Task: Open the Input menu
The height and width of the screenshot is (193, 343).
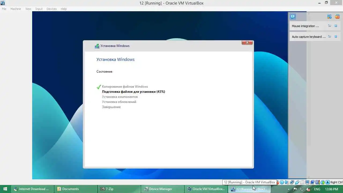Action: point(39,9)
